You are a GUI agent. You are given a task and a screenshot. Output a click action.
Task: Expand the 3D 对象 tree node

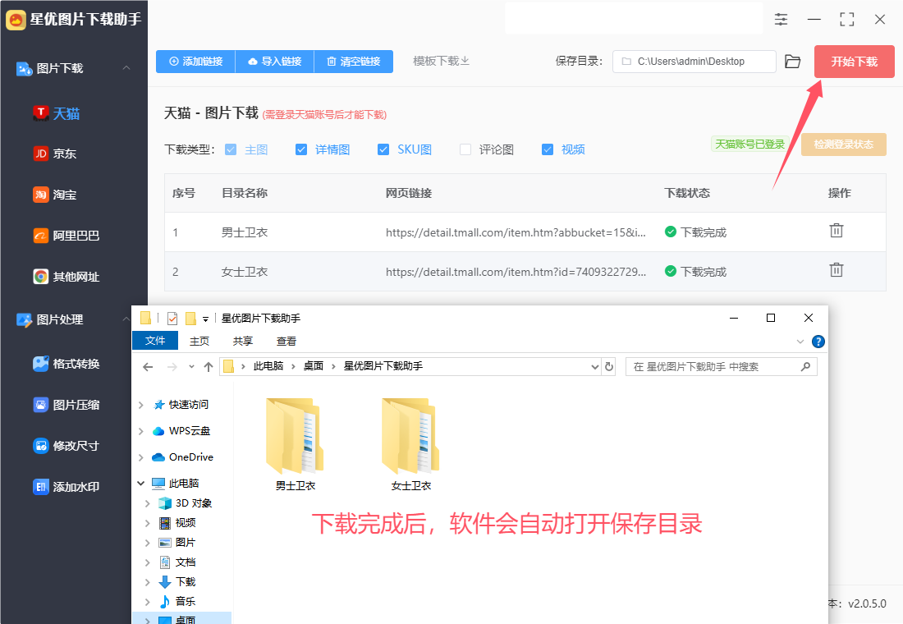(x=148, y=503)
